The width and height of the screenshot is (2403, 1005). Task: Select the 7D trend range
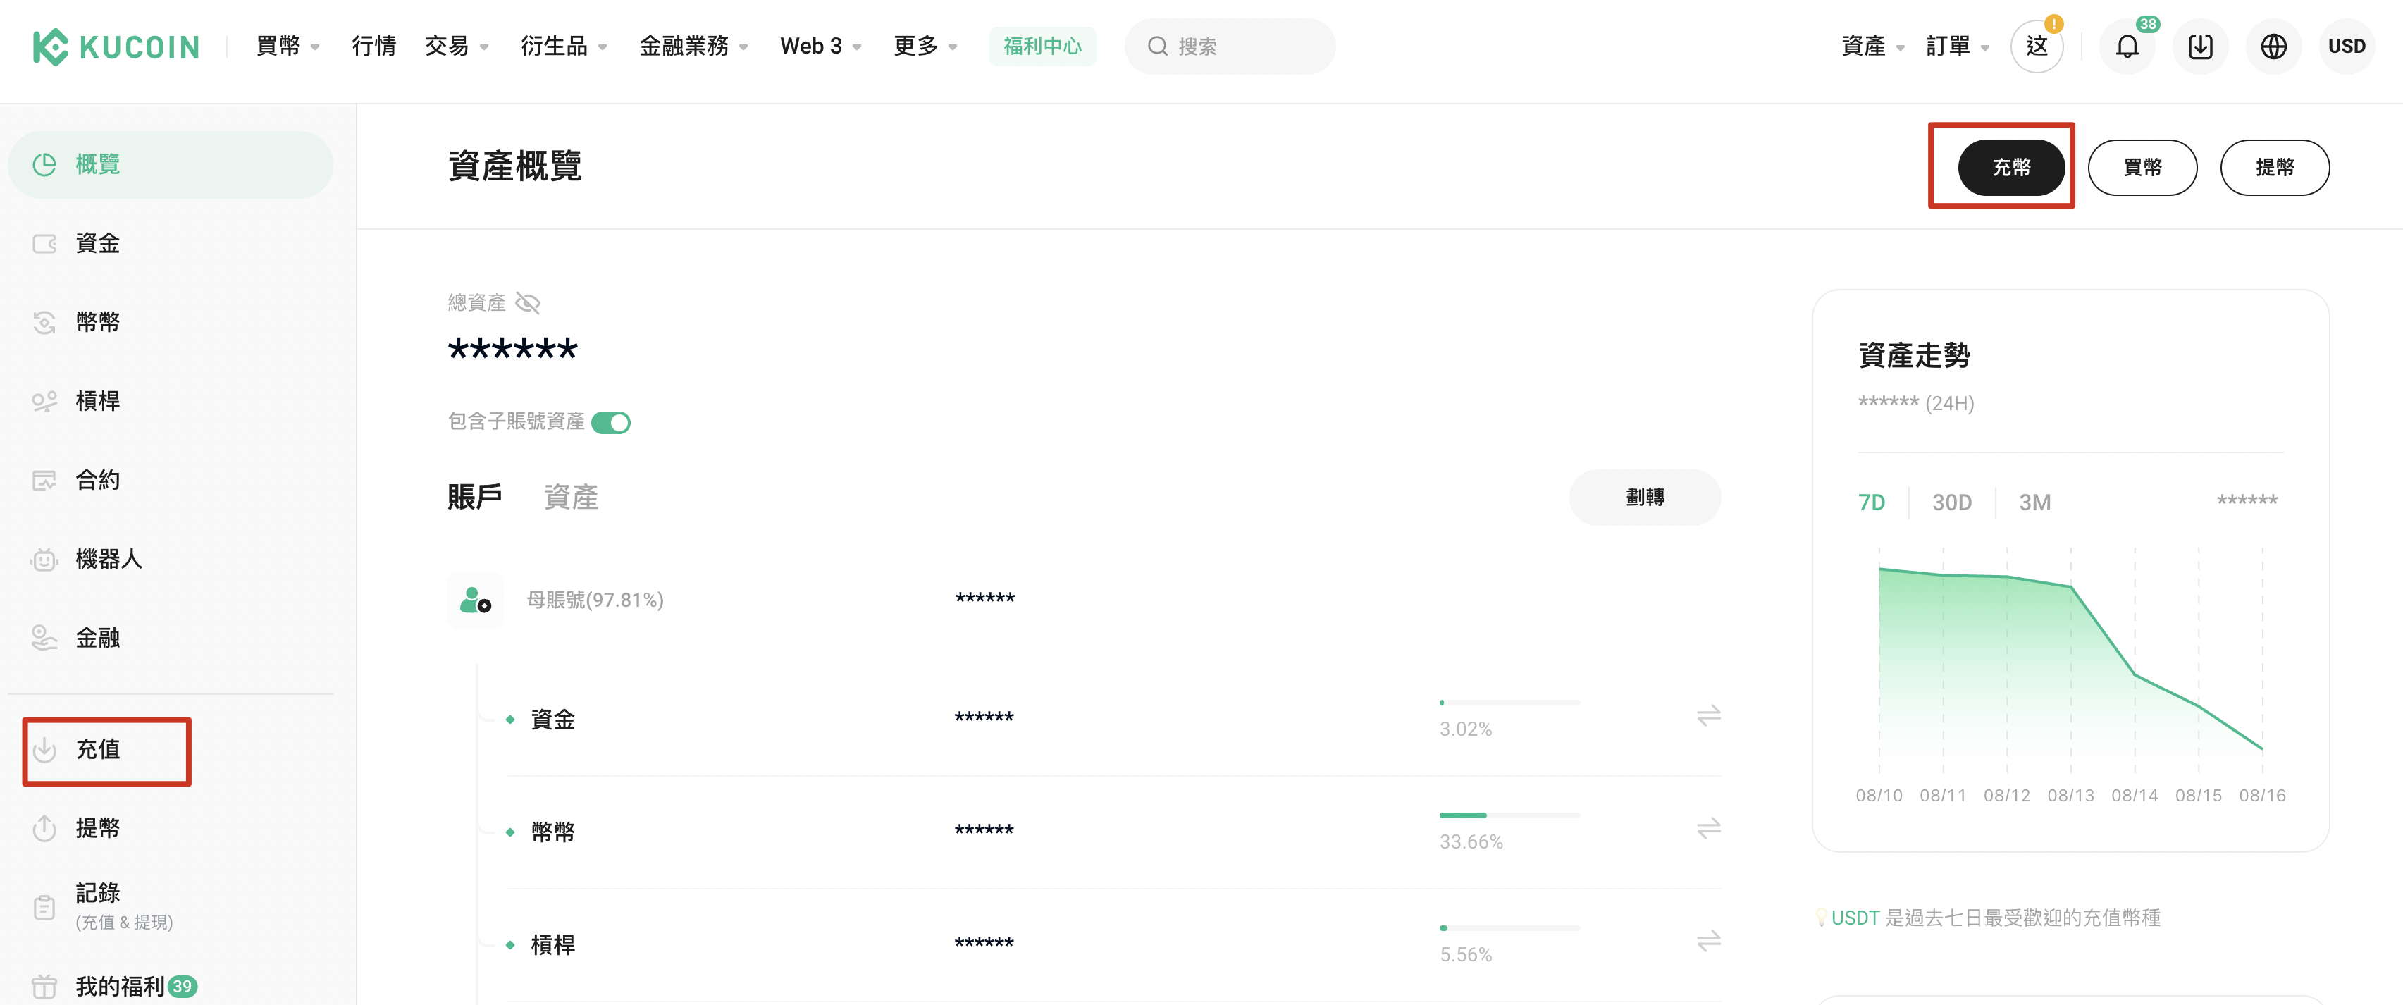[x=1871, y=502]
